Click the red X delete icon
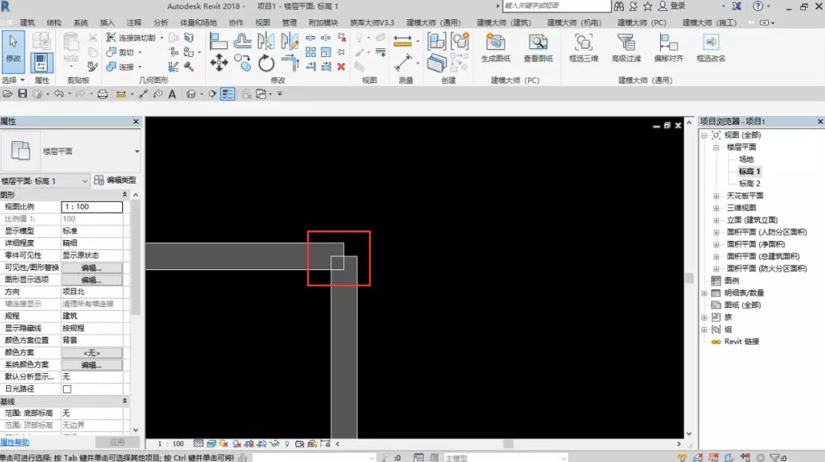Screen dimensions: 825x462 (341, 66)
